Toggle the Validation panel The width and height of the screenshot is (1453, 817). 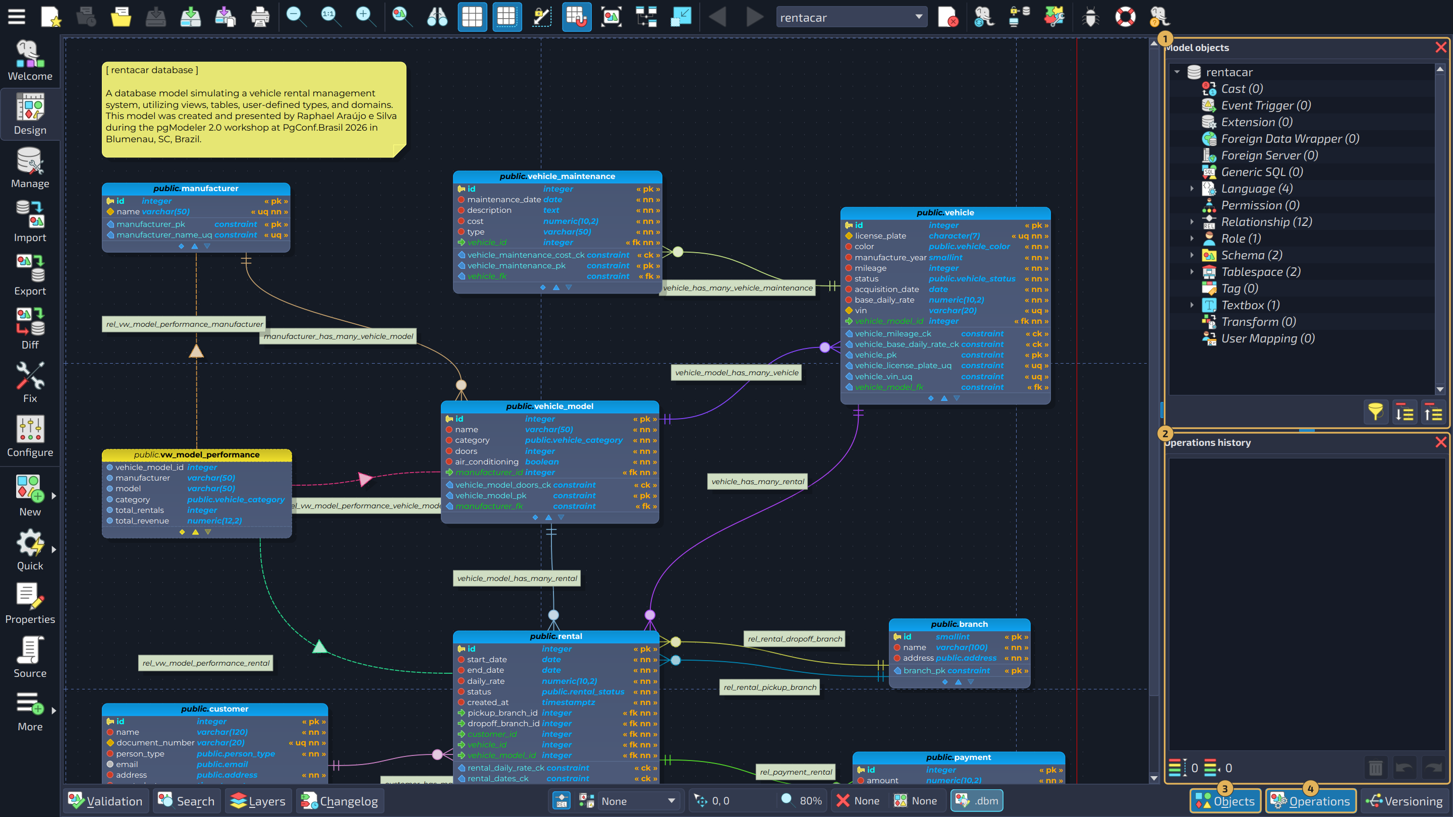(106, 801)
